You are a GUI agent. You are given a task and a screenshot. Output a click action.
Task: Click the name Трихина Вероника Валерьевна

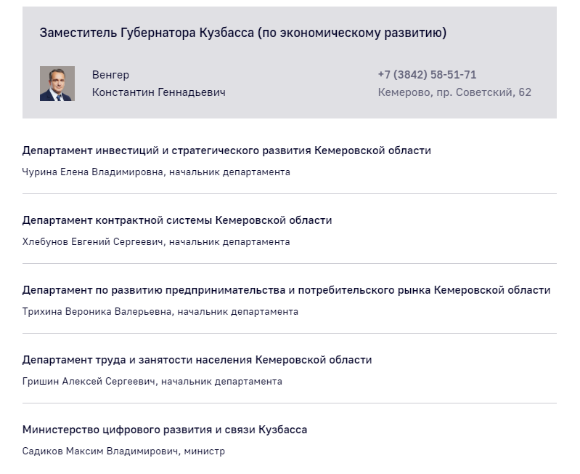point(97,312)
